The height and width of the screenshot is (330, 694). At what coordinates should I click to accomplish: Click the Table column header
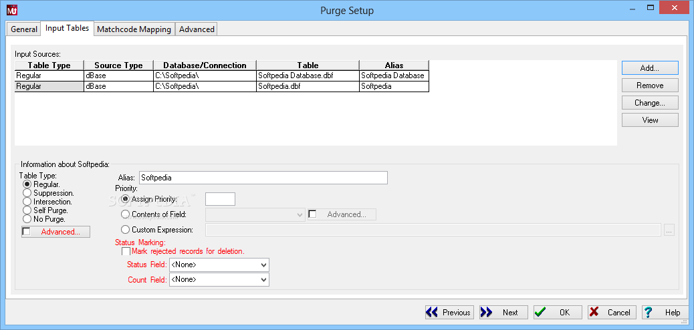308,65
